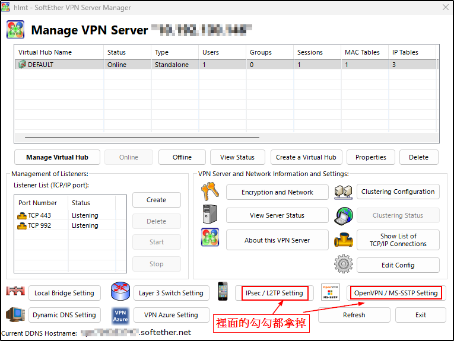Image resolution: width=454 pixels, height=341 pixels.
Task: Click the Type column header
Action: tap(175, 52)
